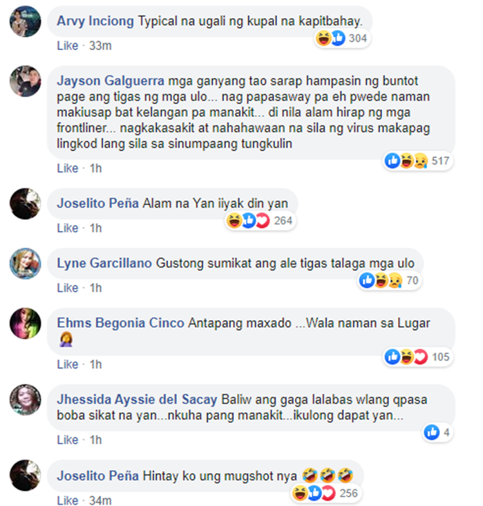Open Jayson Galguerra's profile name link
483x506 pixels.
point(111,80)
